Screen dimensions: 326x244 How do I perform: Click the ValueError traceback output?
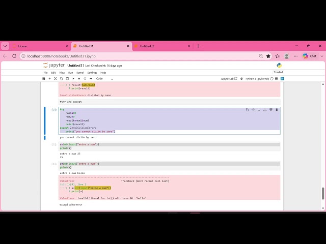tap(169, 188)
